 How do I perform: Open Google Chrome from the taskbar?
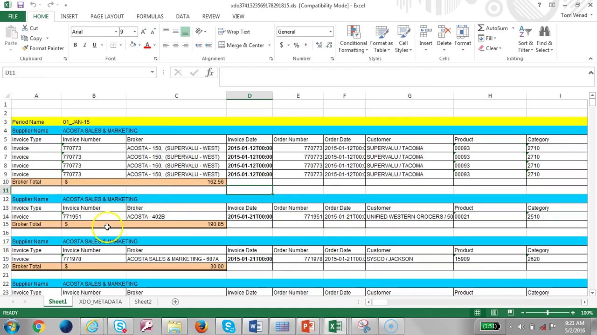[x=39, y=326]
